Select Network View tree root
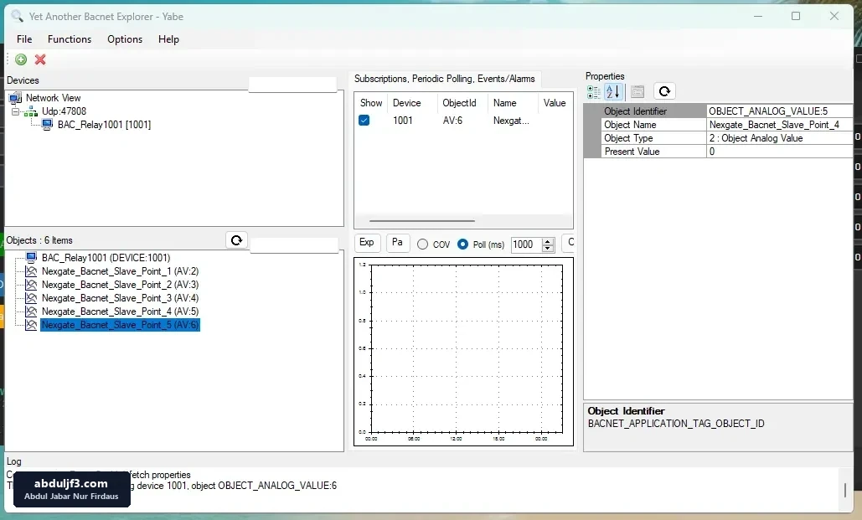This screenshot has width=862, height=520. 54,98
